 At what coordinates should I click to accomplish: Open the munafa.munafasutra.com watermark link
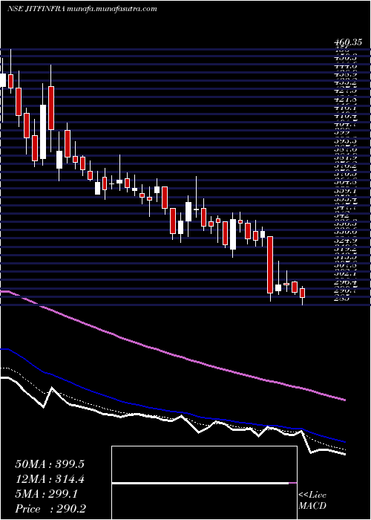(x=111, y=9)
